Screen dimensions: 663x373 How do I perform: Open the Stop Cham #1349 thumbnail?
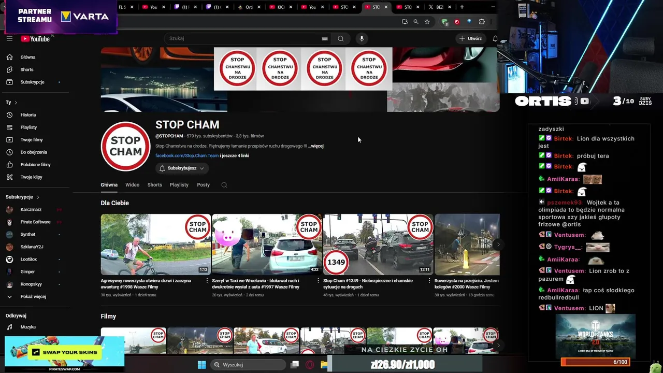click(378, 245)
